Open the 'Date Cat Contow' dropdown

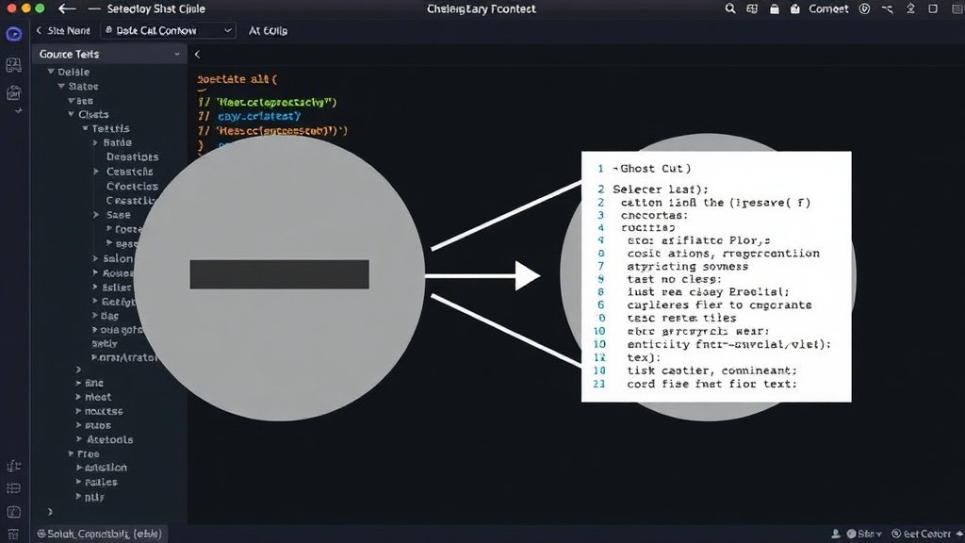click(x=168, y=30)
